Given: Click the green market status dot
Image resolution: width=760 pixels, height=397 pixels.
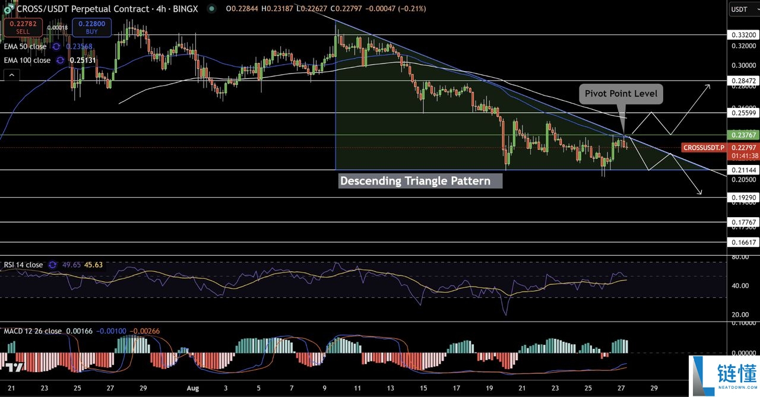Looking at the screenshot, I should [212, 9].
